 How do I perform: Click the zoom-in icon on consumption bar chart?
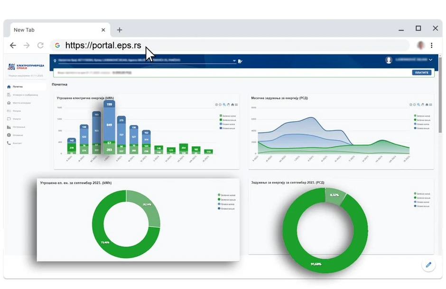point(216,105)
